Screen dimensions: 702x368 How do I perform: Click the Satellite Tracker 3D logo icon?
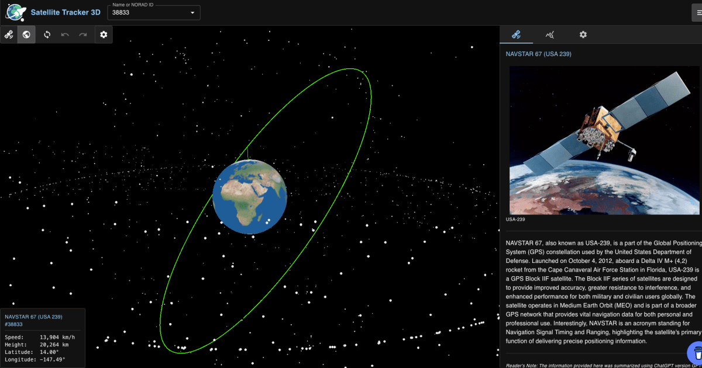click(x=14, y=12)
